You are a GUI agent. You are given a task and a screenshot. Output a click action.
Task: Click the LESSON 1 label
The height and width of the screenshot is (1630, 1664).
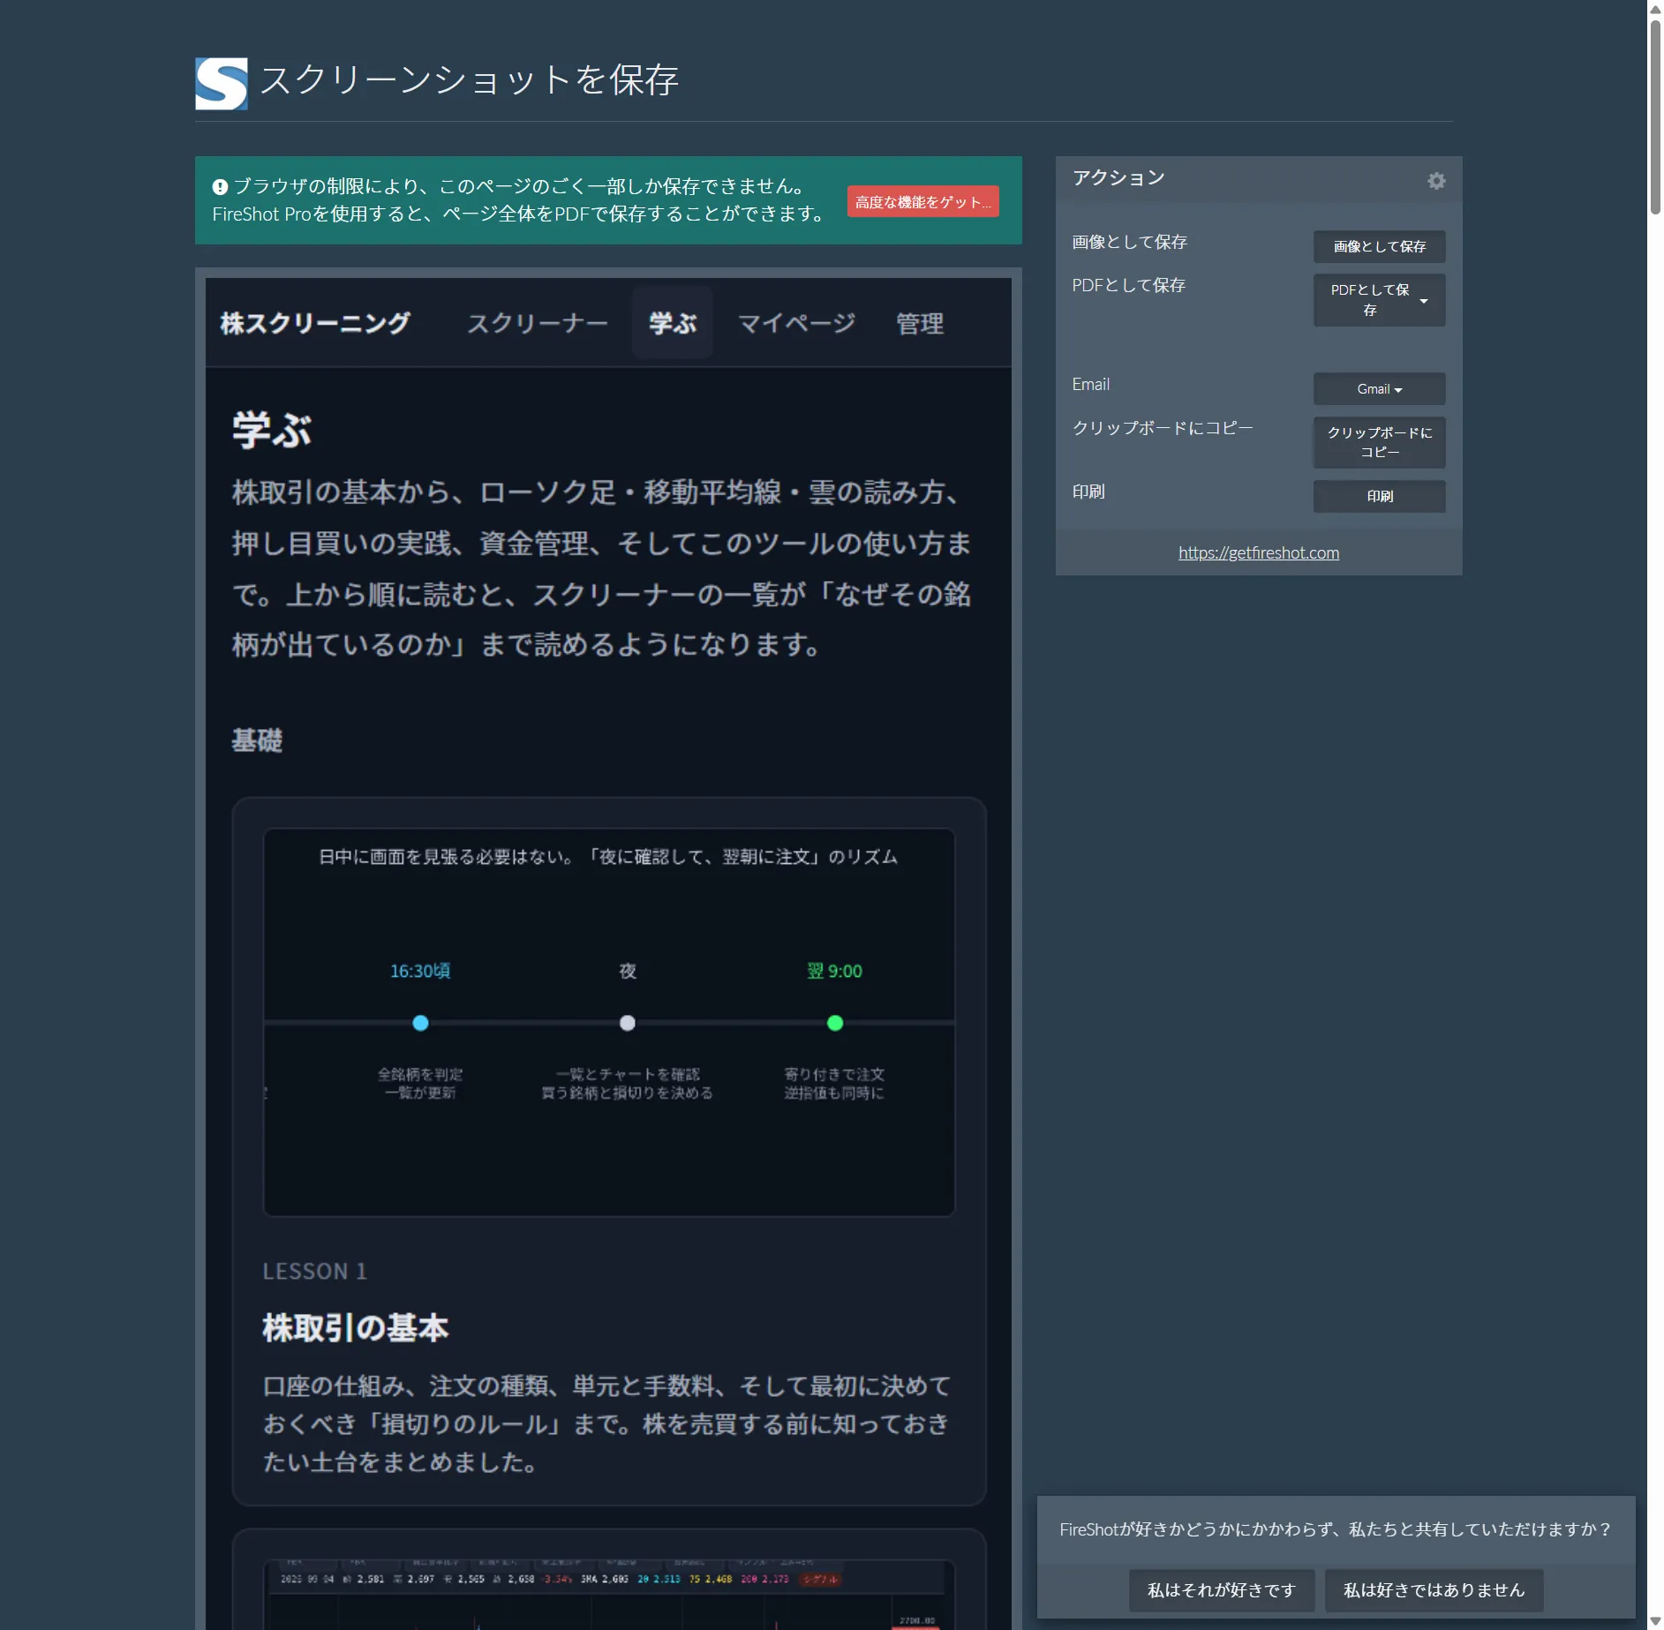tap(314, 1271)
